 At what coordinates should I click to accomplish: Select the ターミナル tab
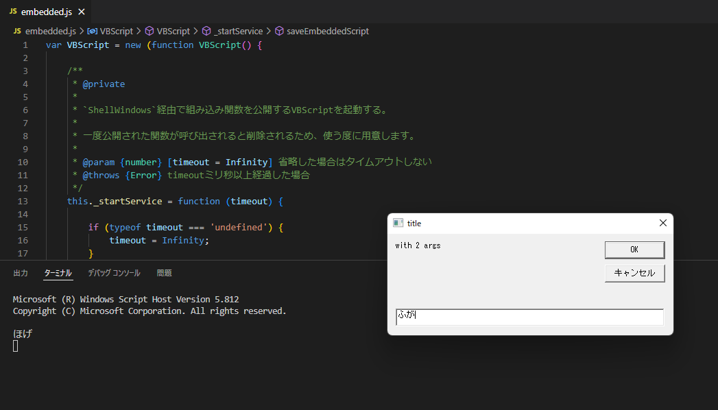(x=58, y=272)
